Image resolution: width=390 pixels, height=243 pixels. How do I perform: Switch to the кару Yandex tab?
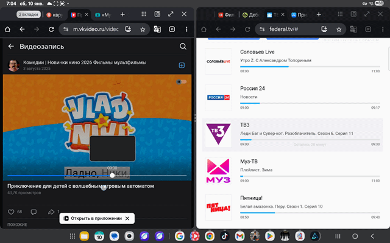point(55,13)
